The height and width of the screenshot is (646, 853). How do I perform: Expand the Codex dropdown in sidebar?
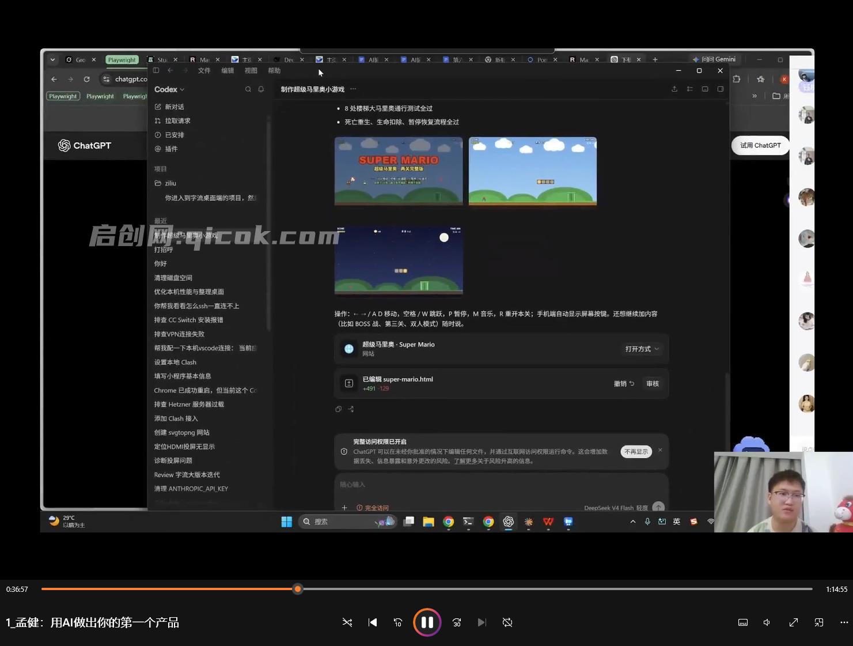(x=169, y=89)
